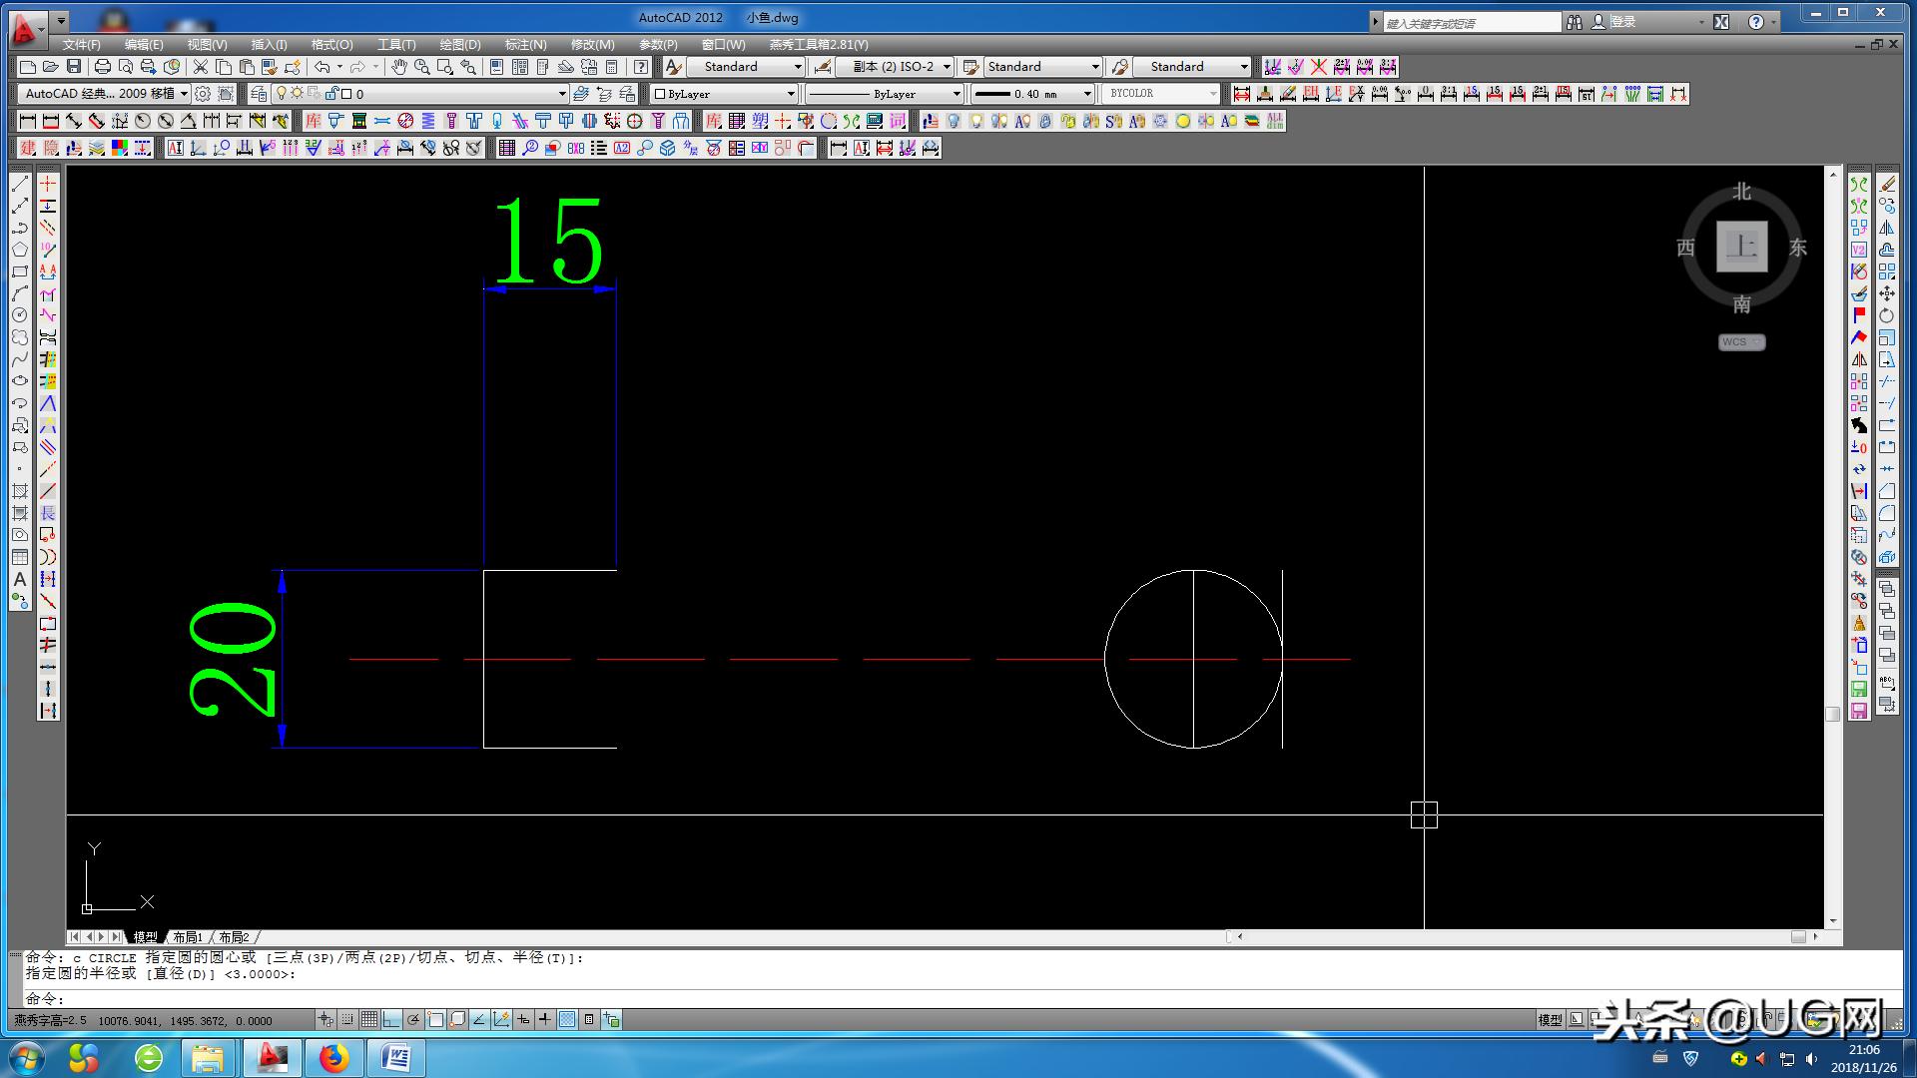Image resolution: width=1917 pixels, height=1078 pixels.
Task: Expand the layer dropdown list
Action: [x=561, y=93]
